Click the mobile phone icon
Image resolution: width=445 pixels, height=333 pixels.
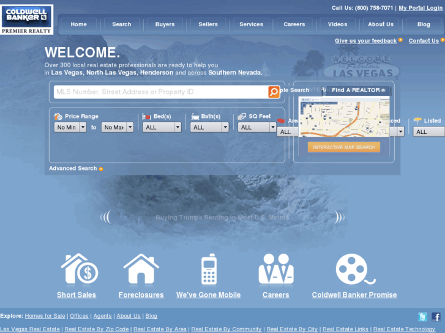point(209,269)
